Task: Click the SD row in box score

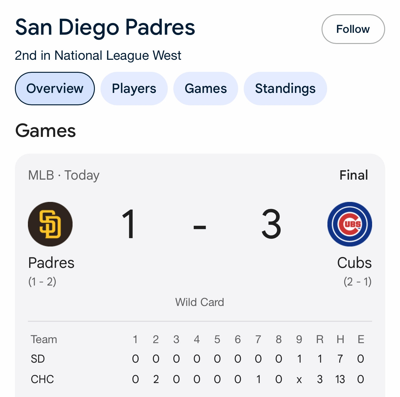Action: click(38, 359)
